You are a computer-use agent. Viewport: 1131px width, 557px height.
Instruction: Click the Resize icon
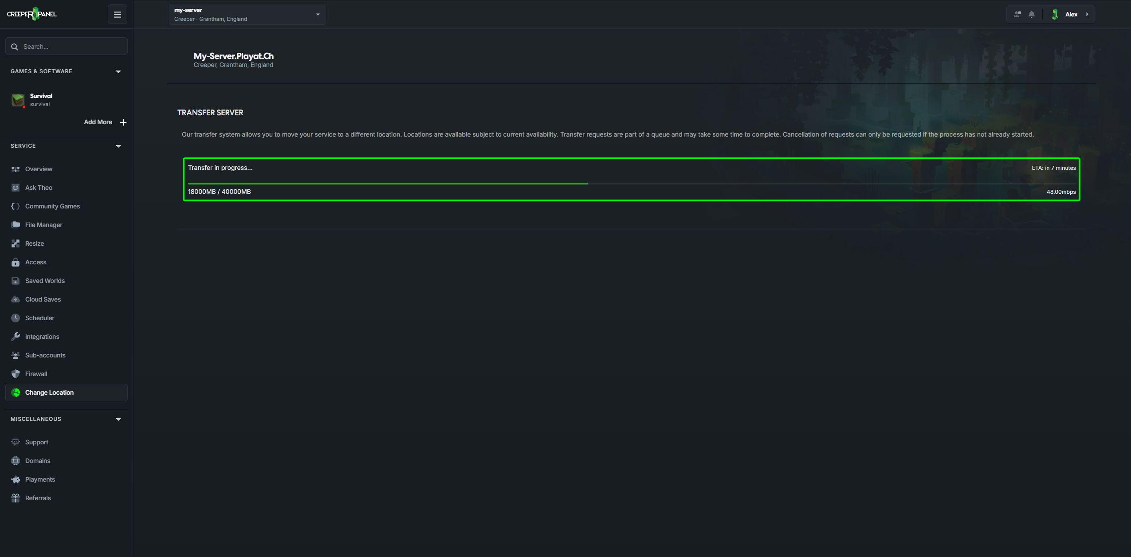[x=16, y=243]
